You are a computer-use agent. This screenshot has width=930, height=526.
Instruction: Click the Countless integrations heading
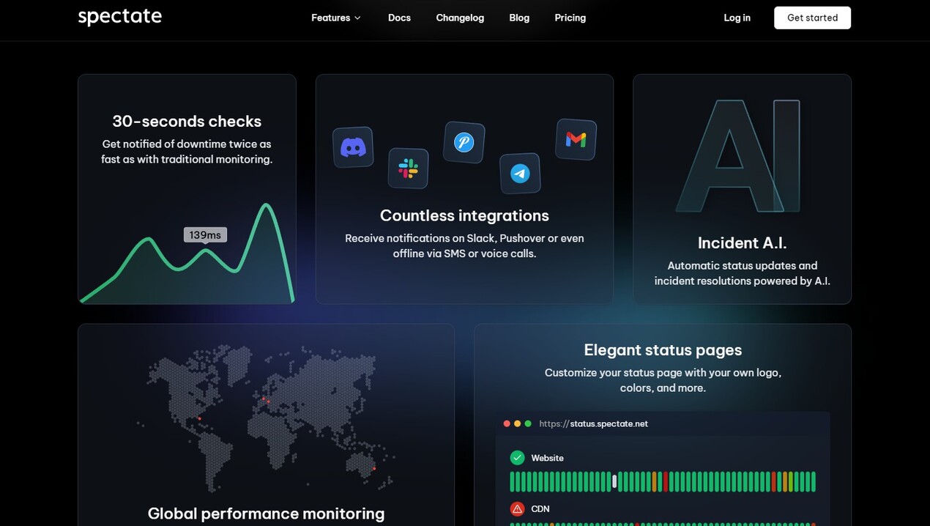464,215
